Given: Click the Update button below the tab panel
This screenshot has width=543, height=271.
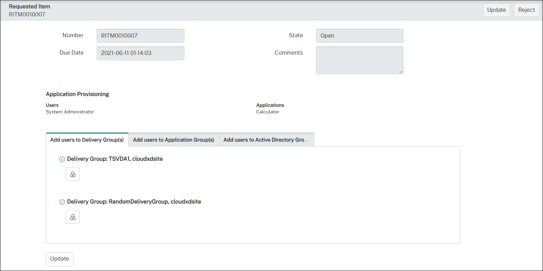Looking at the screenshot, I should click(59, 259).
